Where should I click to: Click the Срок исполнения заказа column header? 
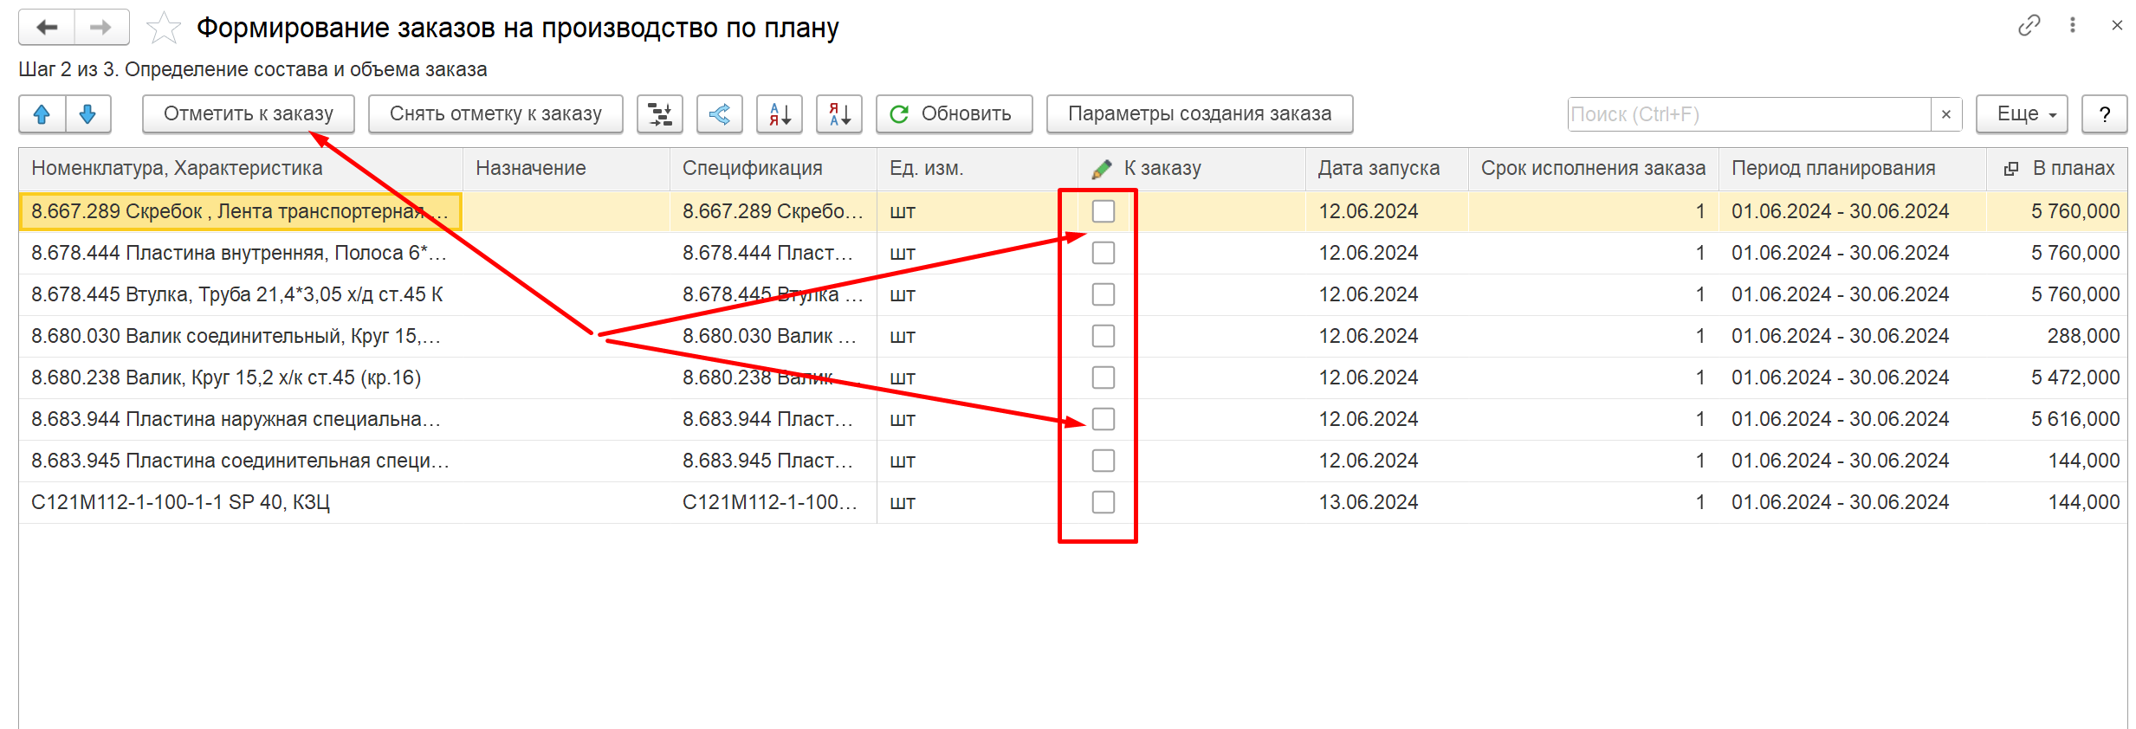click(x=1594, y=169)
